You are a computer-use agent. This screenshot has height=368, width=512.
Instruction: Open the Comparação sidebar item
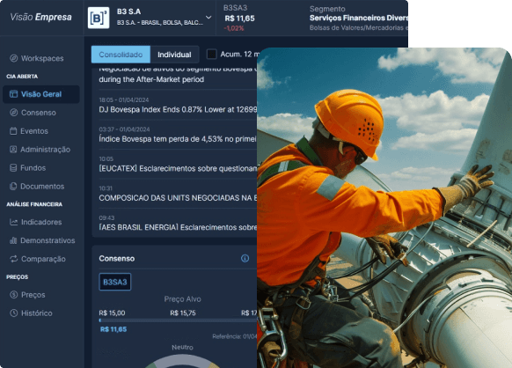click(x=40, y=259)
